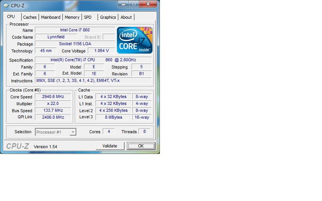Click the Family value '6'
This screenshot has width=322, height=201.
click(45, 67)
